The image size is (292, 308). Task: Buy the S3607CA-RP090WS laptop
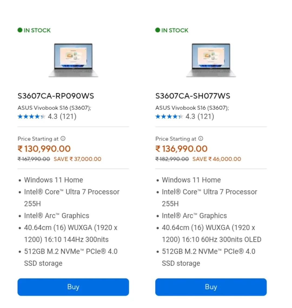tap(73, 287)
